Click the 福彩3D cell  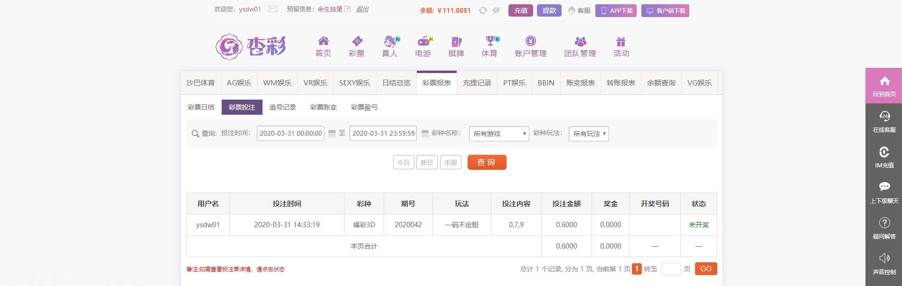(364, 225)
